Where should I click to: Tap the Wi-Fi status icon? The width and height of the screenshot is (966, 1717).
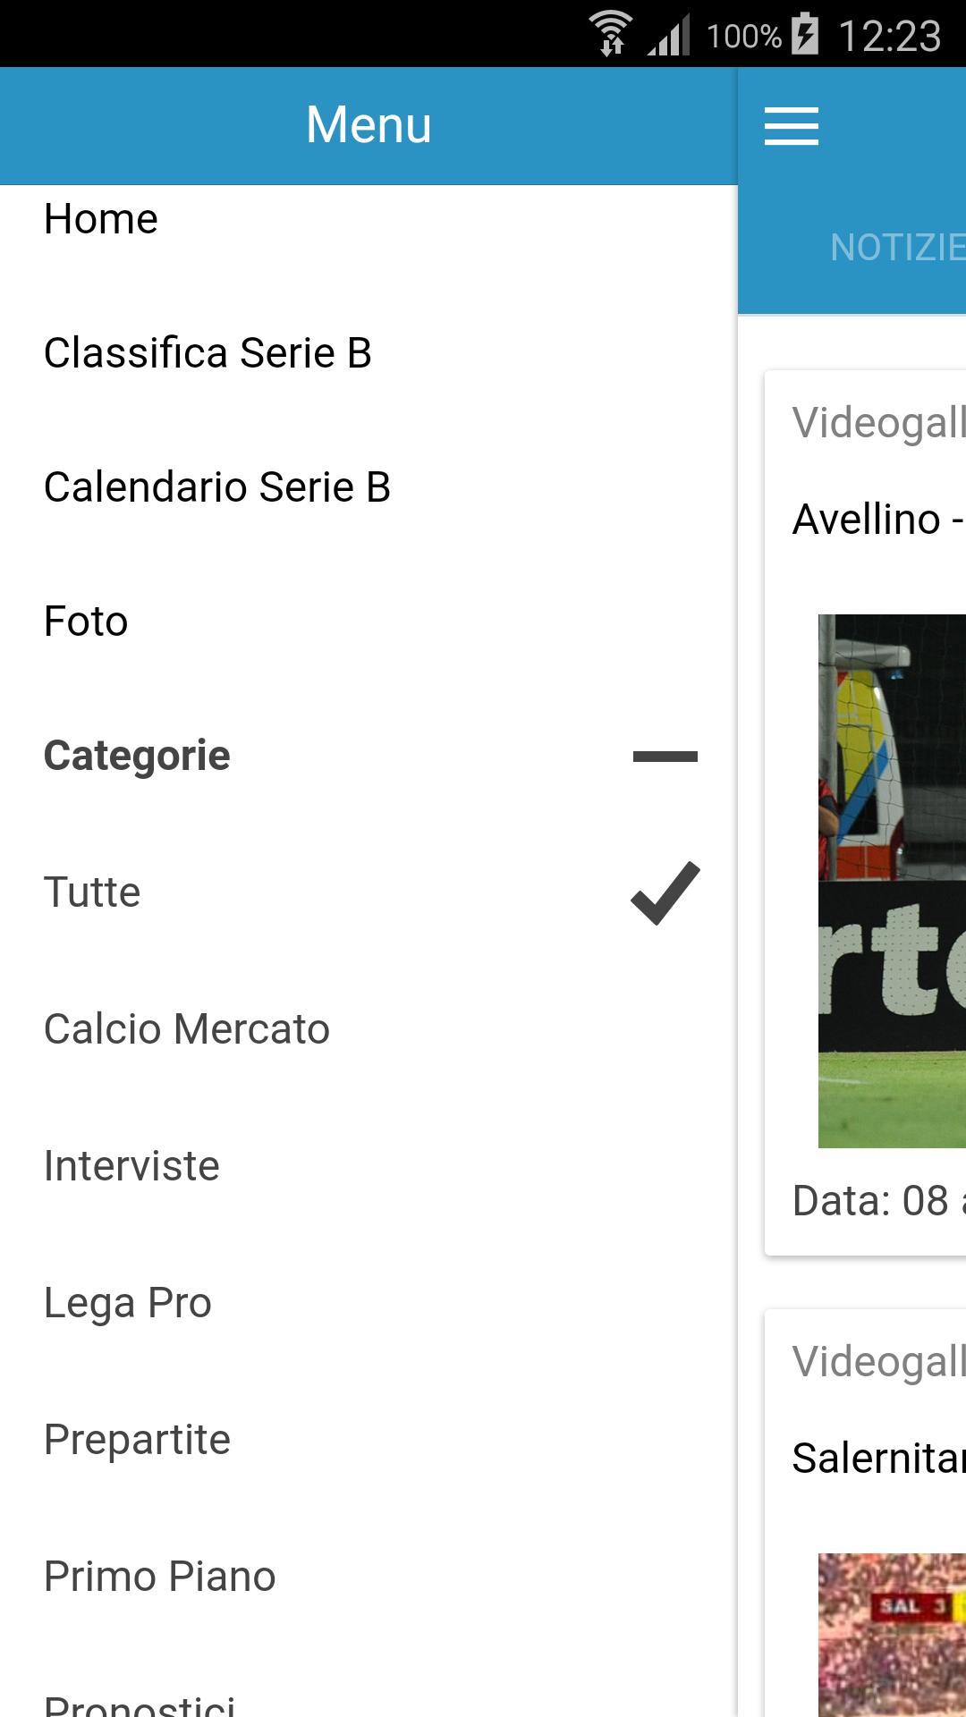point(611,35)
